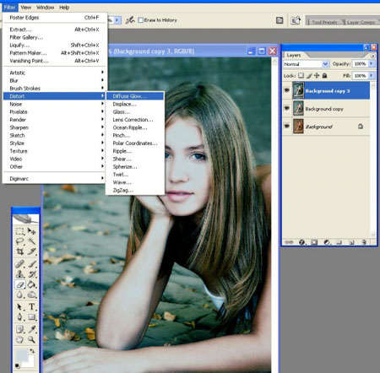Select the Eyedropper tool
Viewport: 380px width, 373px height.
pos(32,329)
